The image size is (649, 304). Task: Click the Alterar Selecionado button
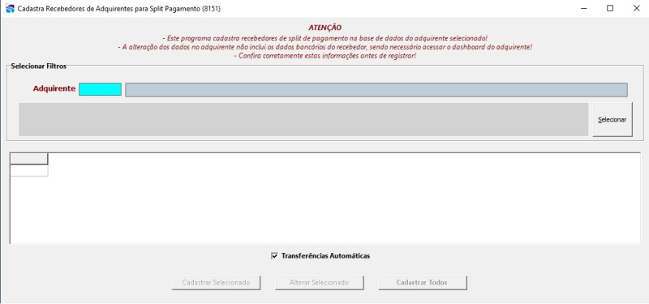click(319, 282)
